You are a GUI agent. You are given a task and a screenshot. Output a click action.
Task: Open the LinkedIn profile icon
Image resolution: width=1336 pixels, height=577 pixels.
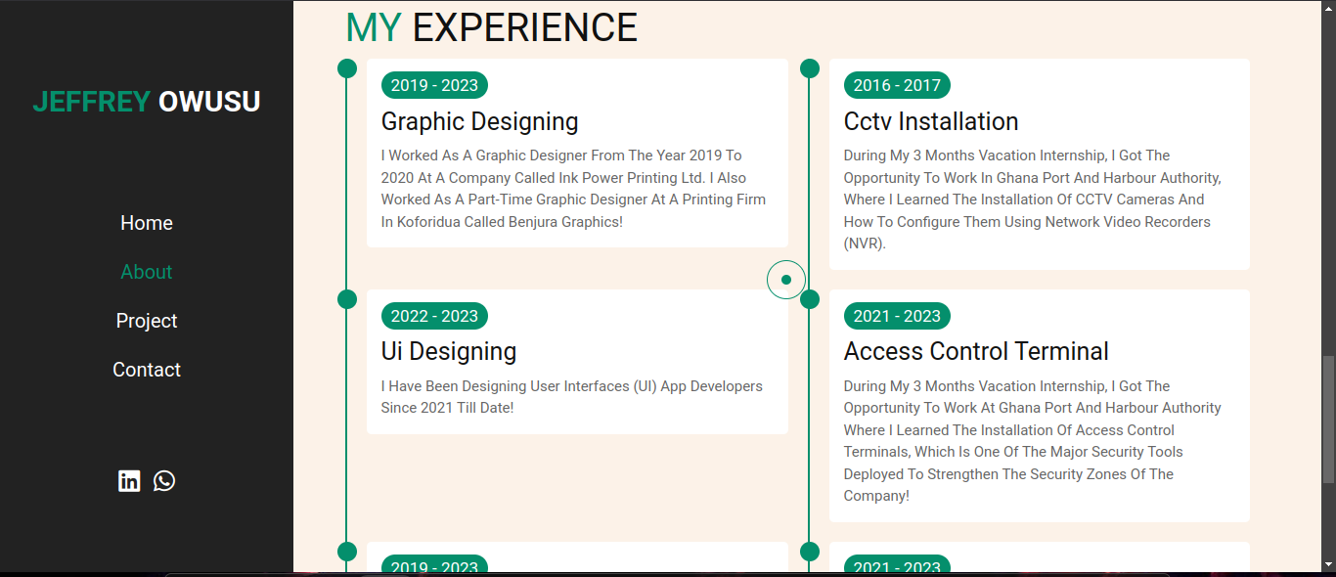point(129,480)
